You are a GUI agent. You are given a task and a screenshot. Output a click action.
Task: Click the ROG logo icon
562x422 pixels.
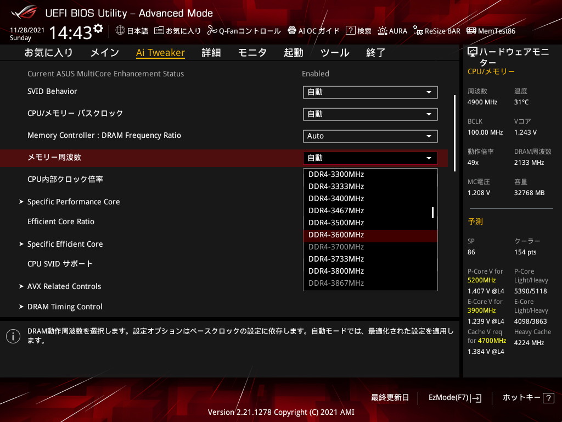pos(24,12)
